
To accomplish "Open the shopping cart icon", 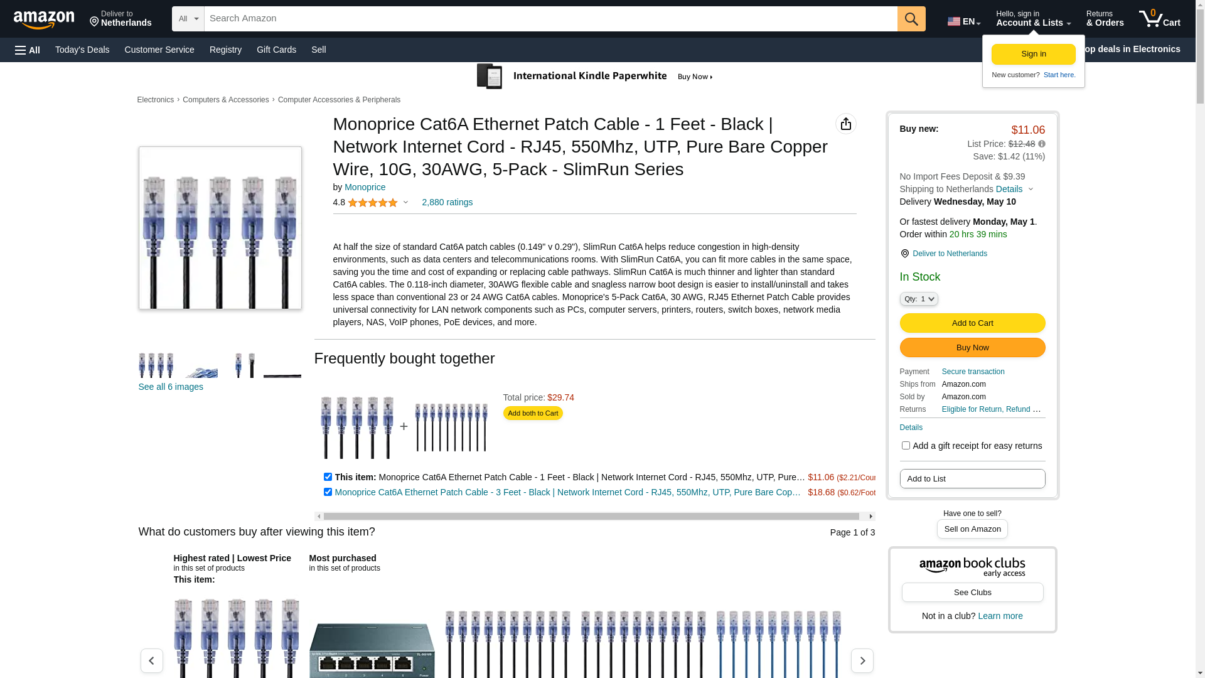I will [1159, 19].
